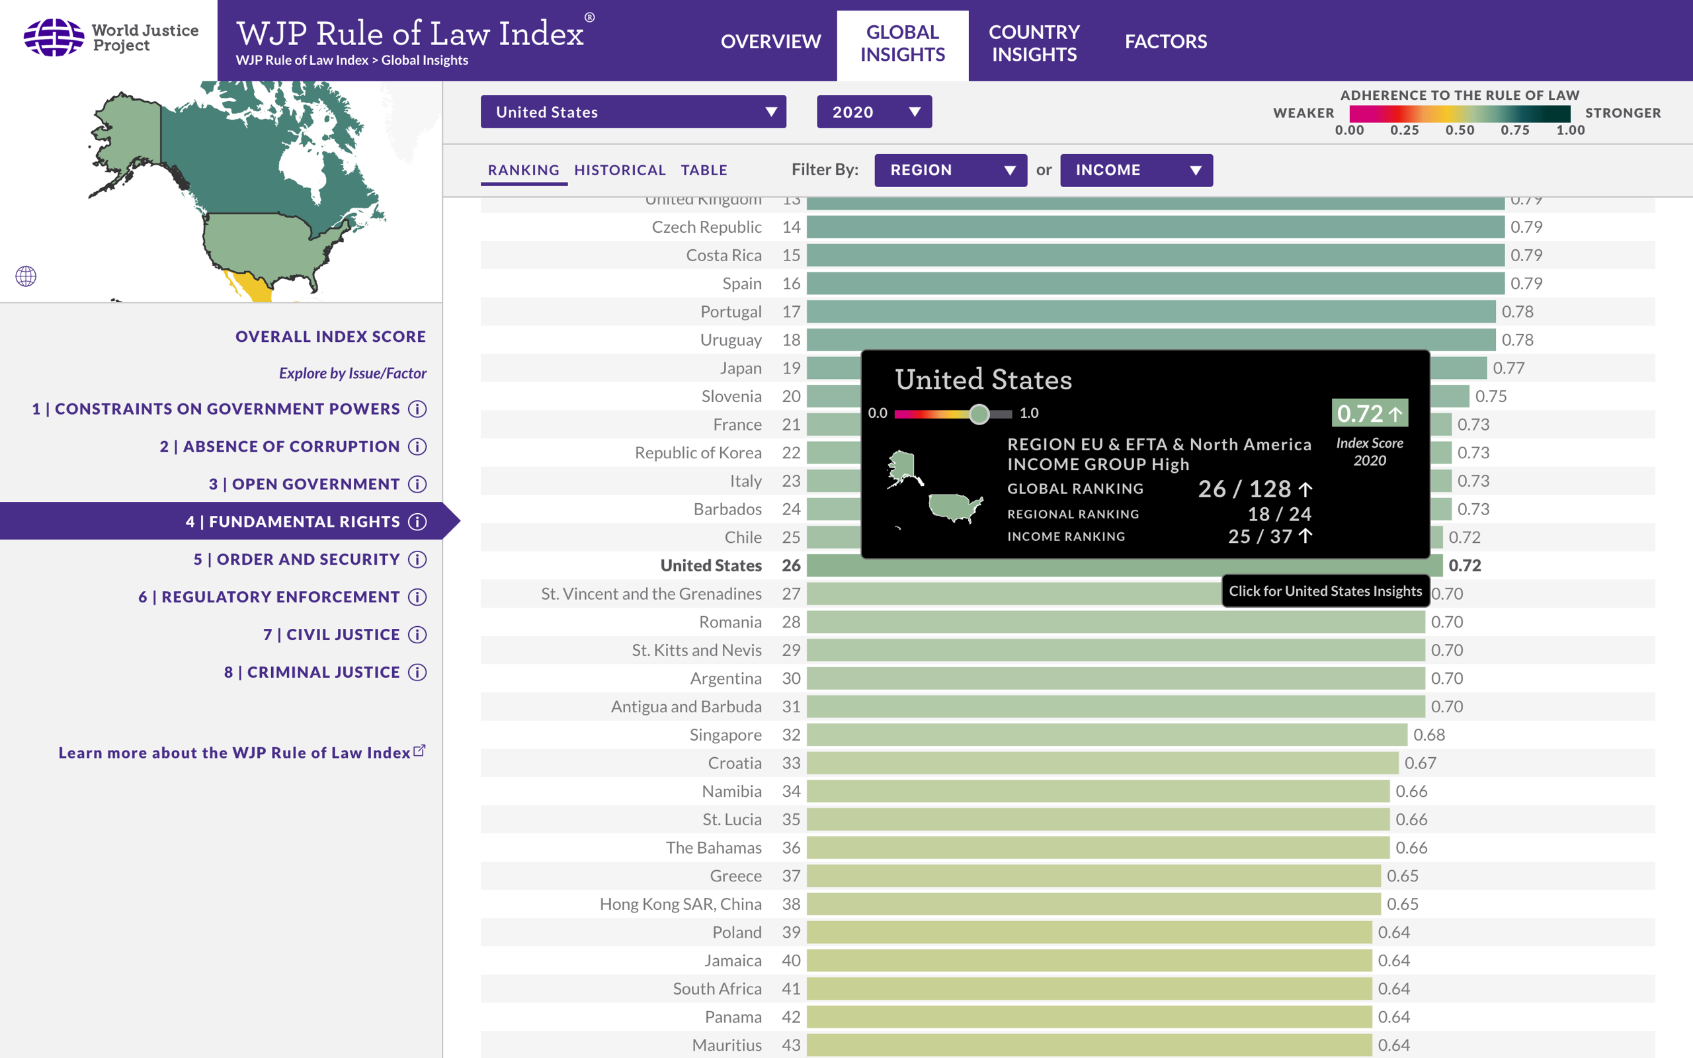
Task: Open info tooltip for Absence of Corruption
Action: pyautogui.click(x=418, y=446)
